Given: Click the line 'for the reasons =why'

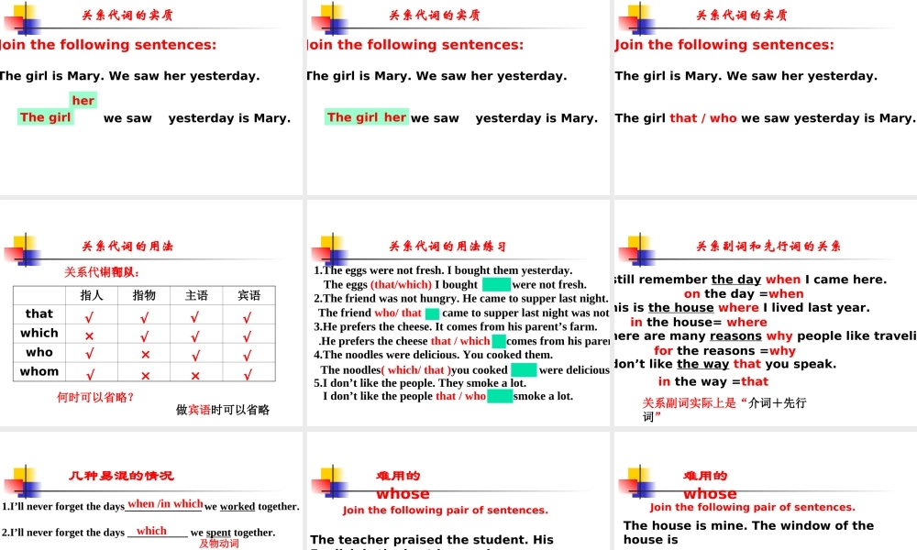Looking at the screenshot, I should click(724, 351).
